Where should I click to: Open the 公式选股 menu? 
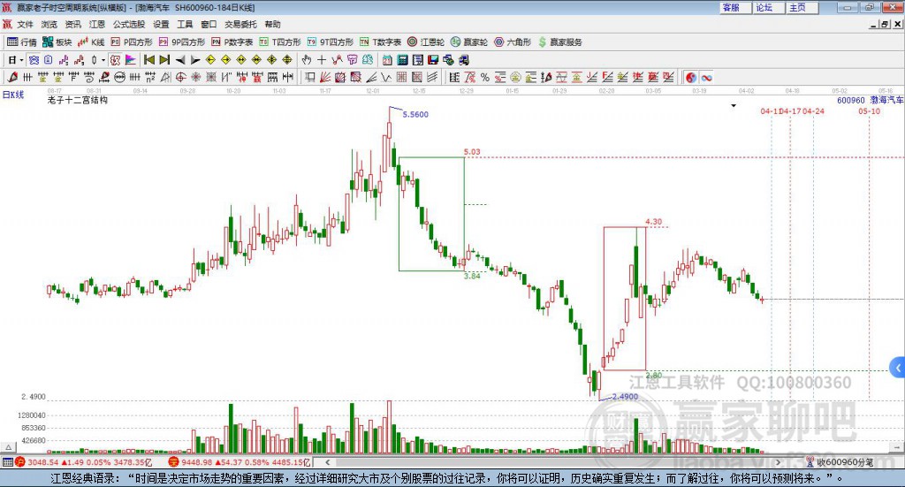(129, 24)
